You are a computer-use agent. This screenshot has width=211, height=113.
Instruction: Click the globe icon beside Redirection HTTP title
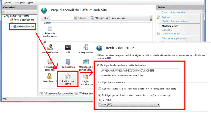[x=99, y=48]
